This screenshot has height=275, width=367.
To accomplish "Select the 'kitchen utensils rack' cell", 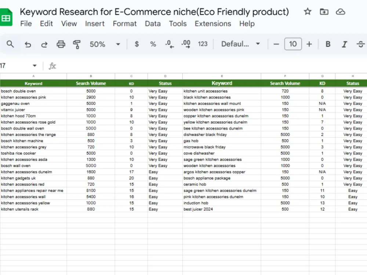I will pyautogui.click(x=33, y=209).
